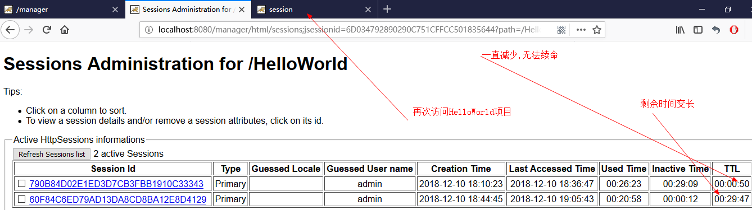Bookmark this page with the star icon
This screenshot has height=210, width=752.
(597, 30)
